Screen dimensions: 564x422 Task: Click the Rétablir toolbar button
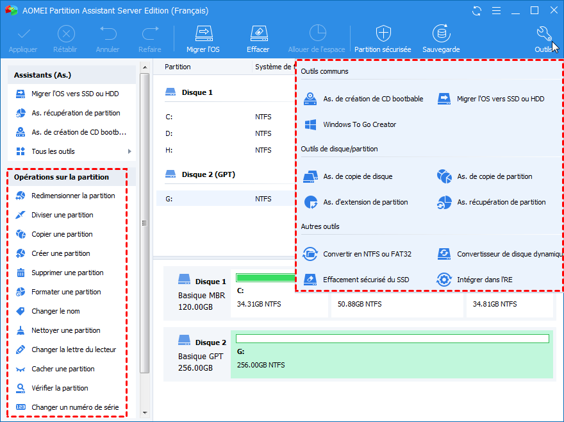click(65, 39)
